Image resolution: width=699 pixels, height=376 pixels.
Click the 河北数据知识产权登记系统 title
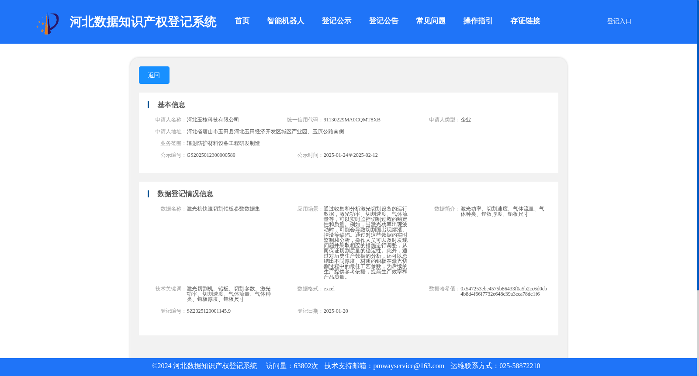[x=143, y=22]
